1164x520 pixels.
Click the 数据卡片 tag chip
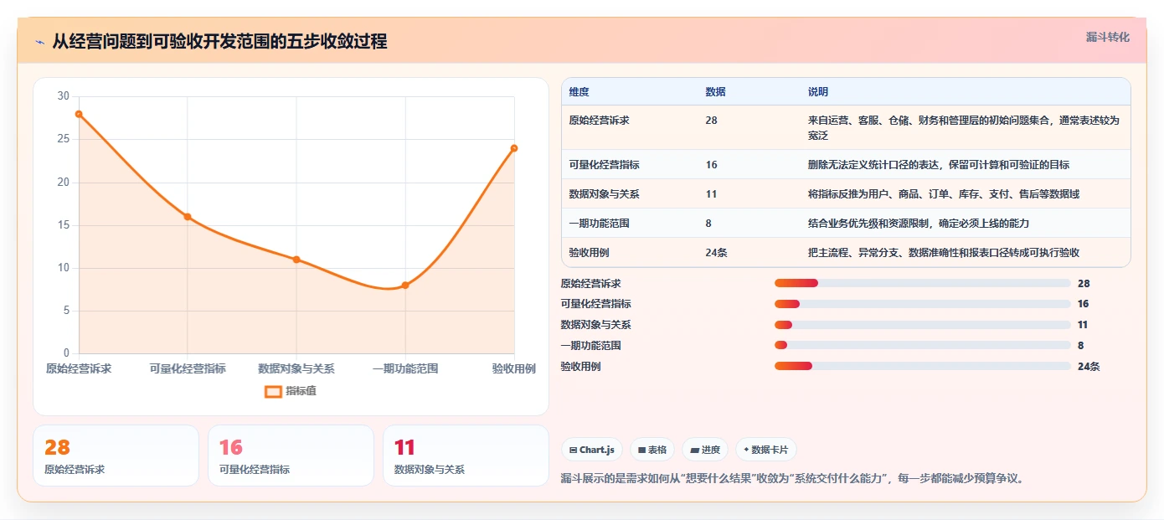pos(766,450)
